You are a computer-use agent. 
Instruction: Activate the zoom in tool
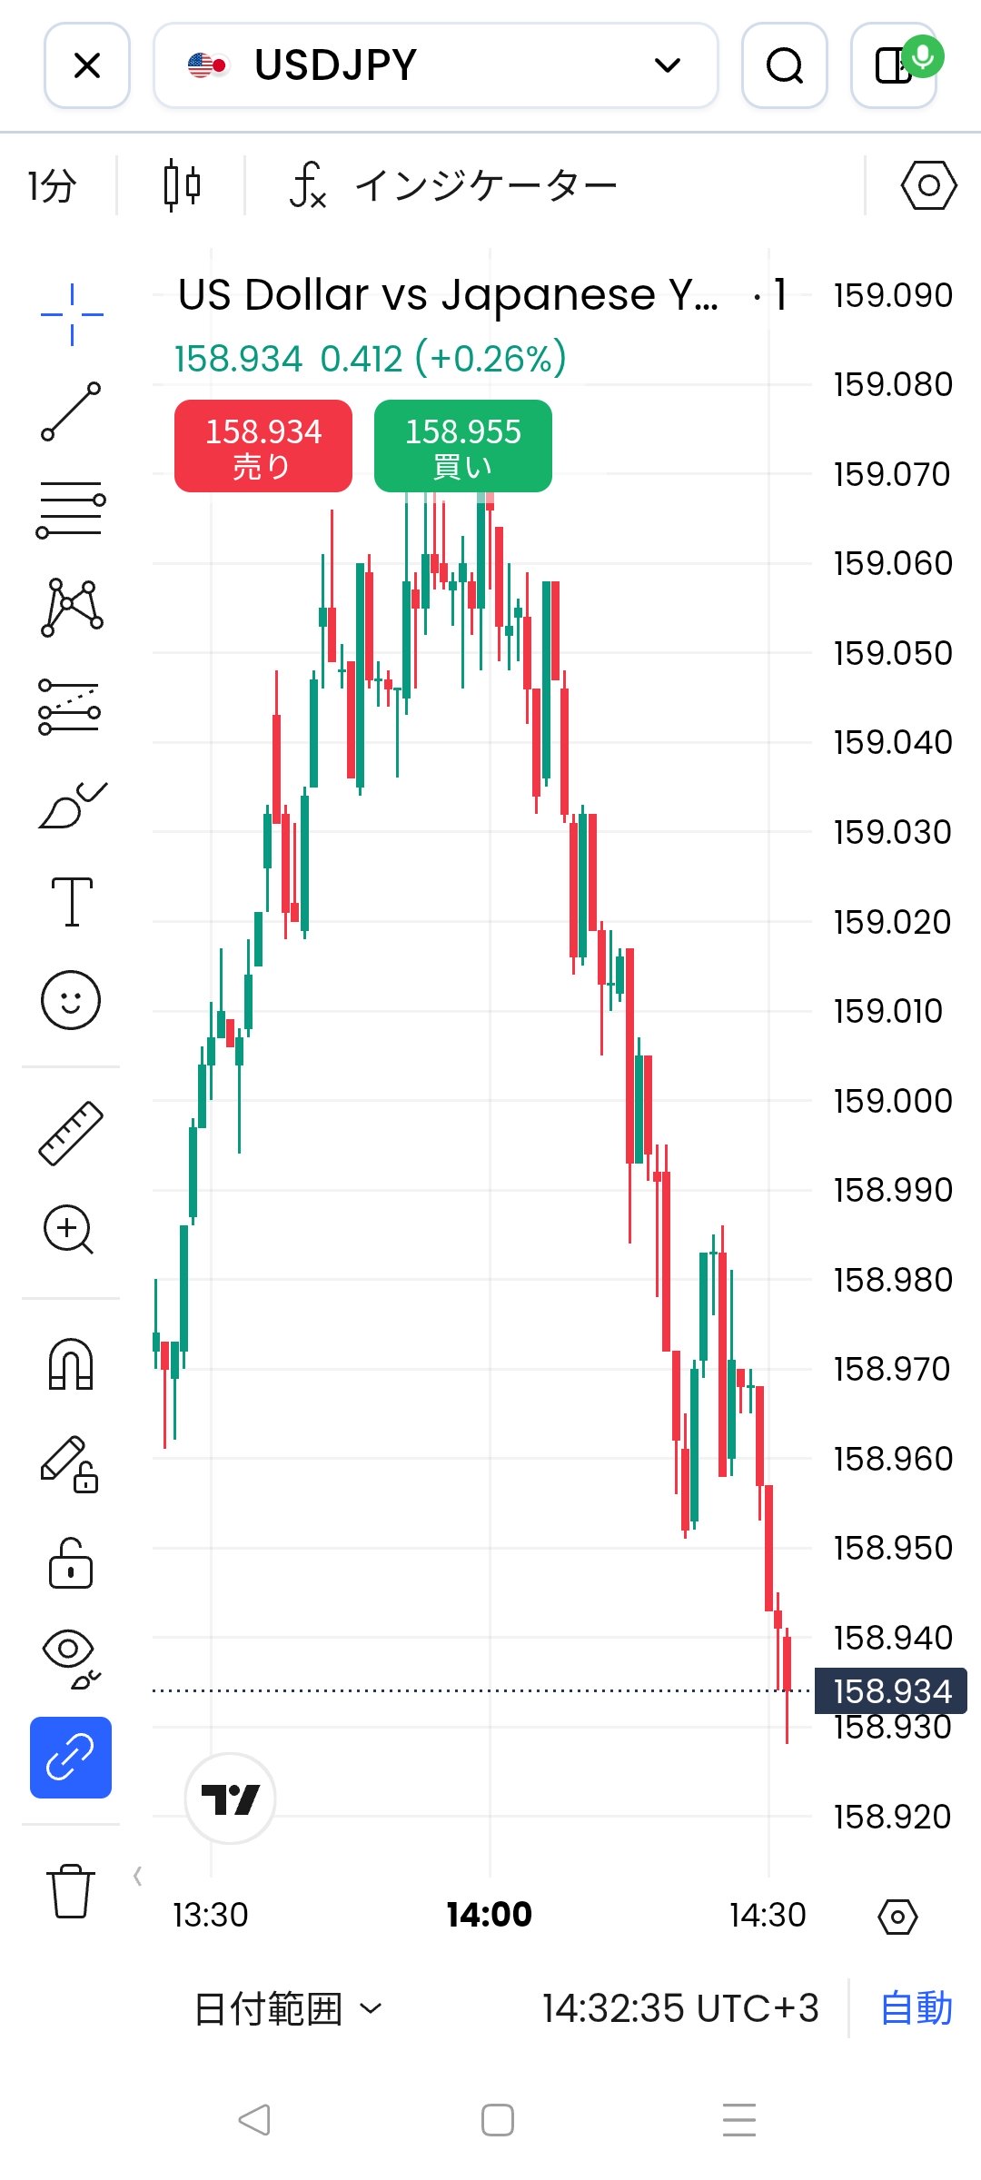[69, 1230]
